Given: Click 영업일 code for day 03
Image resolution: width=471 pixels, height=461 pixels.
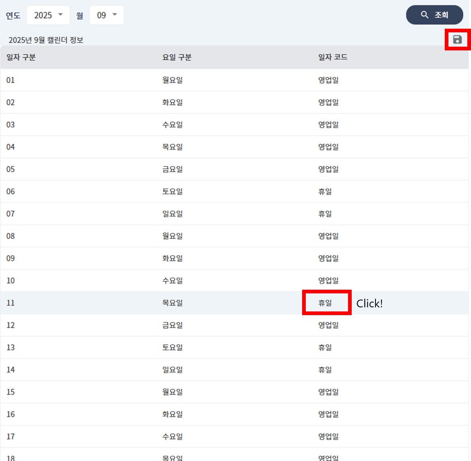Looking at the screenshot, I should (328, 125).
